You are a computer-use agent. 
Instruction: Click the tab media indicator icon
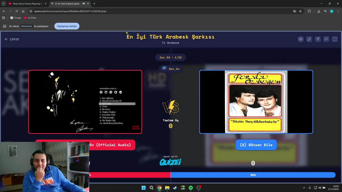pos(84,4)
